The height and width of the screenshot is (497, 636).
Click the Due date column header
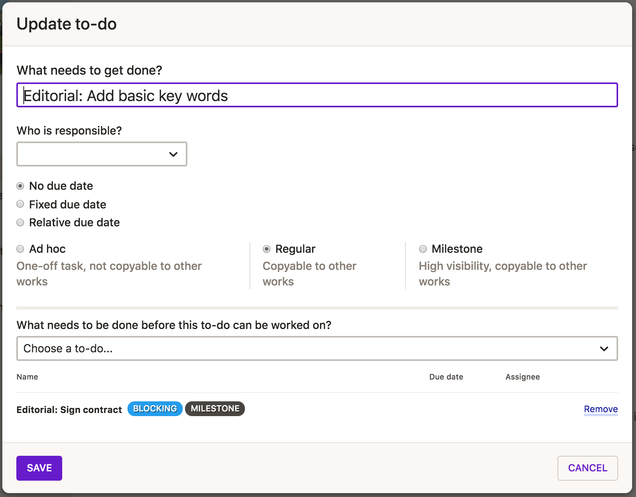[x=446, y=377]
